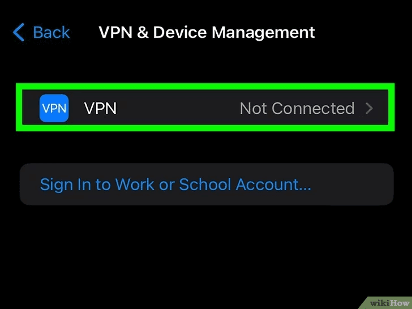Image resolution: width=412 pixels, height=309 pixels.
Task: Click the VPN & Device Management title
Action: 207,33
